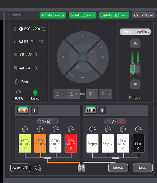
Task: Click the Calibration button
Action: (143, 15)
